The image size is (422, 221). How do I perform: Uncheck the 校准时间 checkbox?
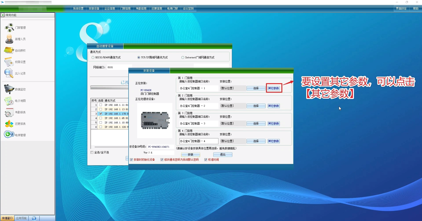206,160
